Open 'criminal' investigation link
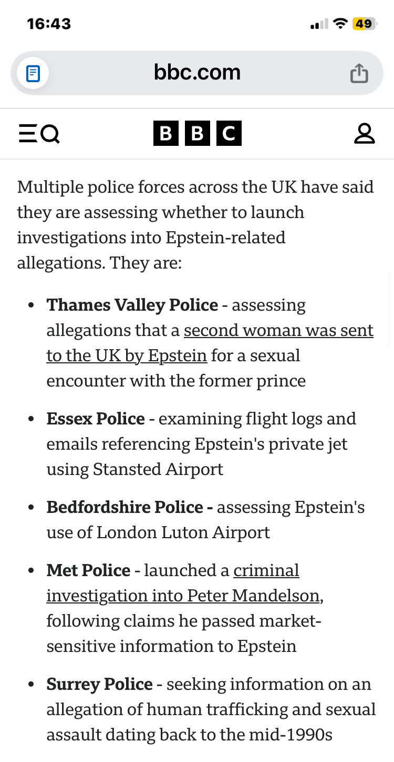 pyautogui.click(x=266, y=570)
